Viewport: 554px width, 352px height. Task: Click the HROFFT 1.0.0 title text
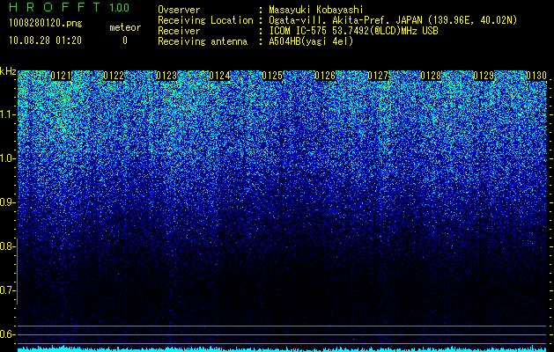click(x=69, y=7)
